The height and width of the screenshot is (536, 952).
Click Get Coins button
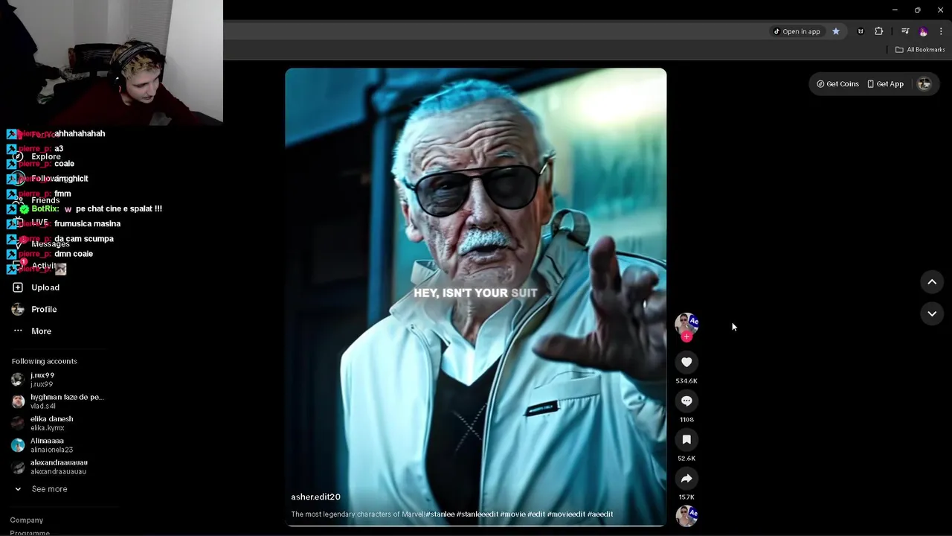837,84
